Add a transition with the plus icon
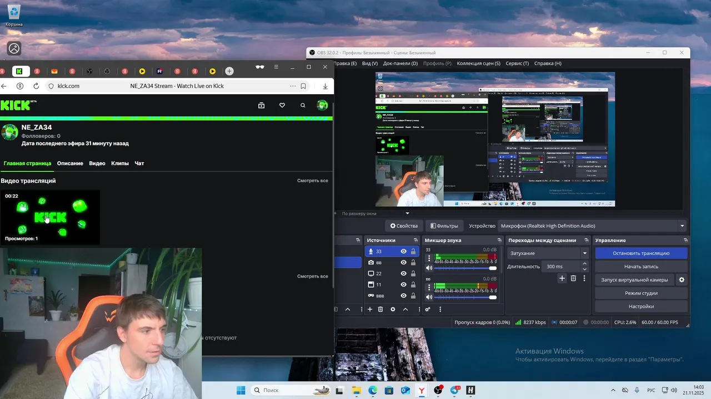The height and width of the screenshot is (399, 711). point(562,278)
